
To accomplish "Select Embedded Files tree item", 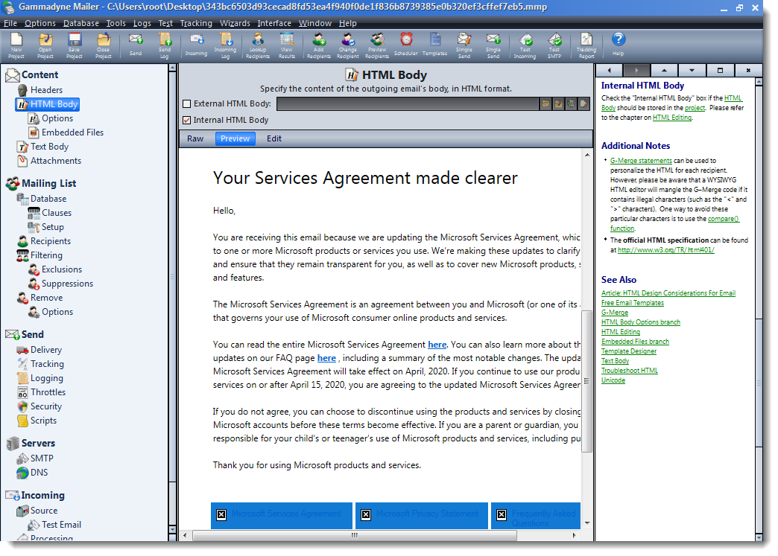I will click(72, 132).
